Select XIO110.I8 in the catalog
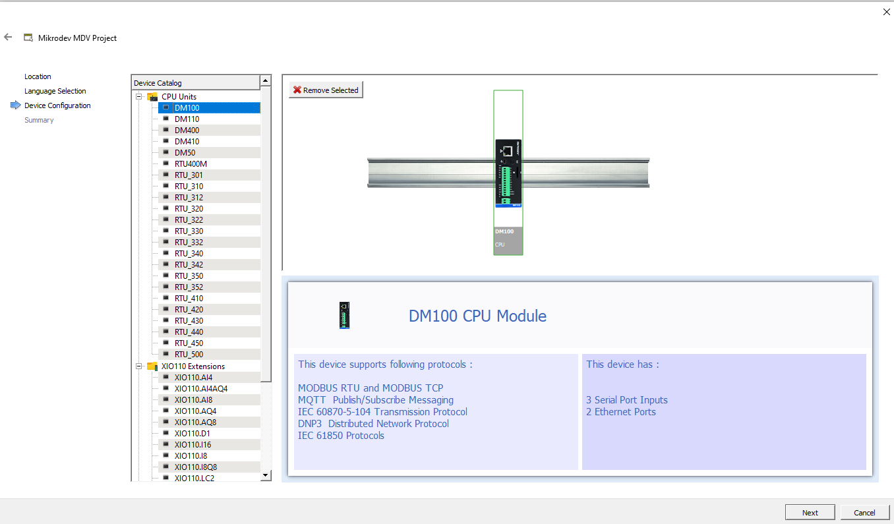 [209, 455]
